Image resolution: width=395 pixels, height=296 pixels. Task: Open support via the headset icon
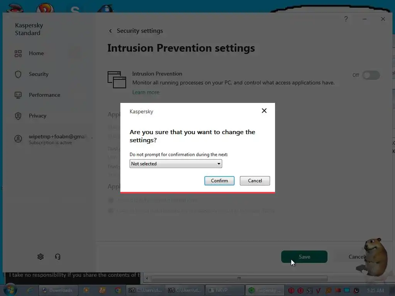[58, 256]
